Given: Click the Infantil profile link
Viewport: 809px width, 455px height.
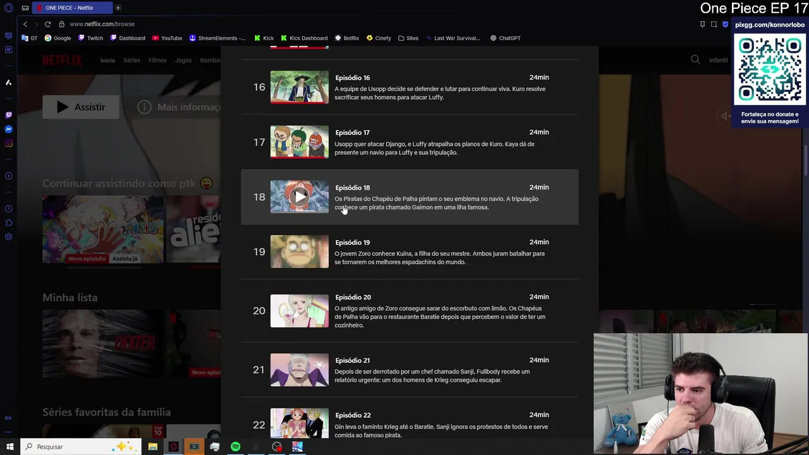Looking at the screenshot, I should pos(719,60).
